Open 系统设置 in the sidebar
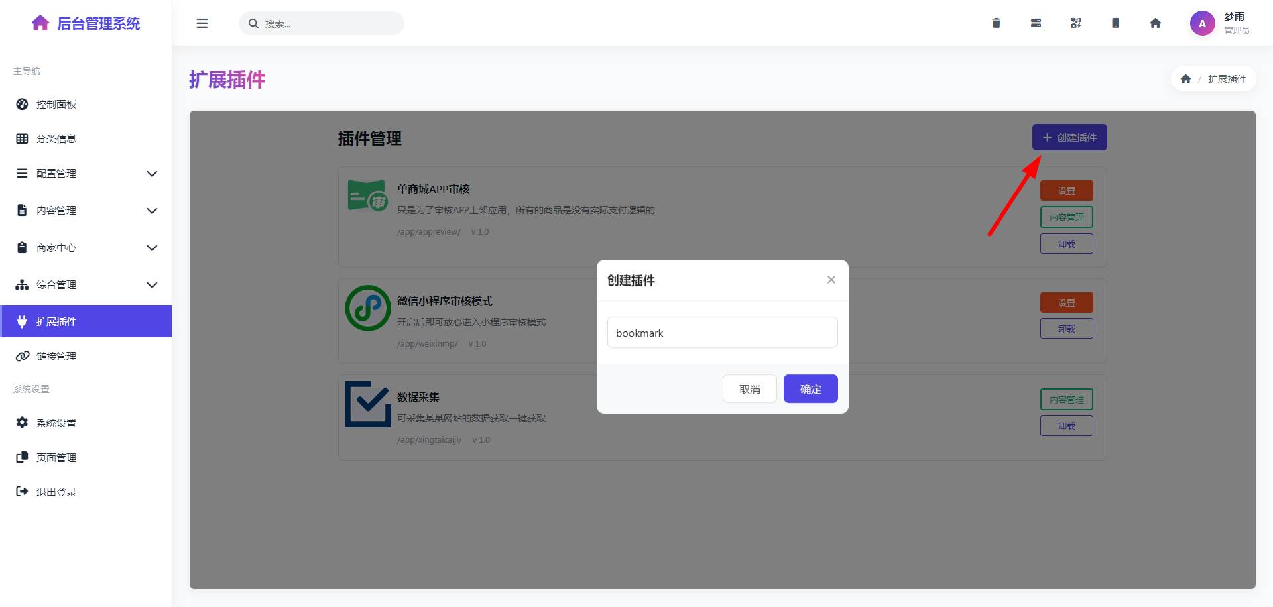The width and height of the screenshot is (1273, 607). pyautogui.click(x=56, y=423)
